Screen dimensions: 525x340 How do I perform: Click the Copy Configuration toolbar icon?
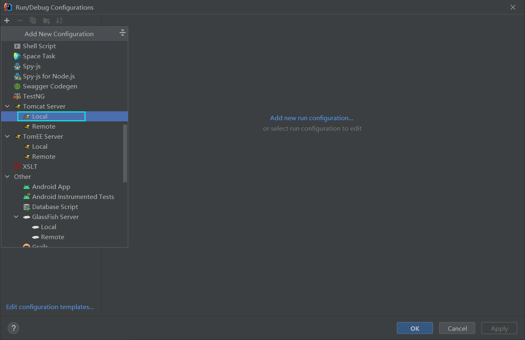[33, 20]
